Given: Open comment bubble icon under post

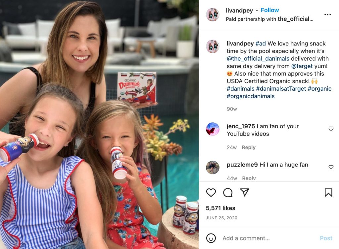Looking at the screenshot, I should click(228, 193).
